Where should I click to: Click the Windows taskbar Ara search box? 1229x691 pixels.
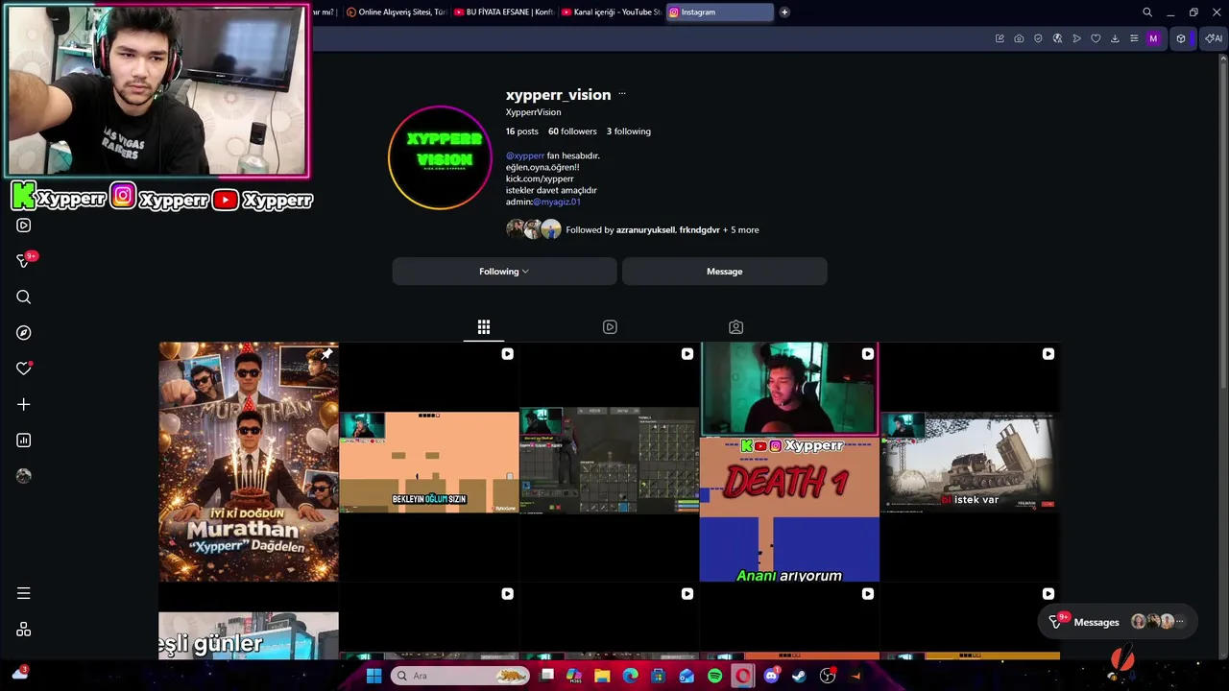tap(461, 676)
